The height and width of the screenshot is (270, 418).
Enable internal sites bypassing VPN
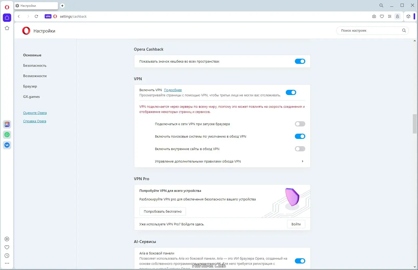click(x=300, y=149)
